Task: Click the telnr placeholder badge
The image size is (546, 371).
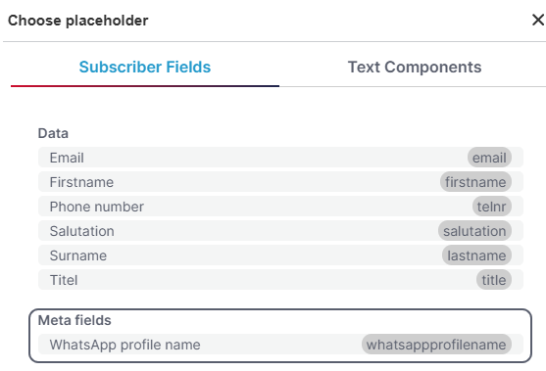Action: (492, 207)
